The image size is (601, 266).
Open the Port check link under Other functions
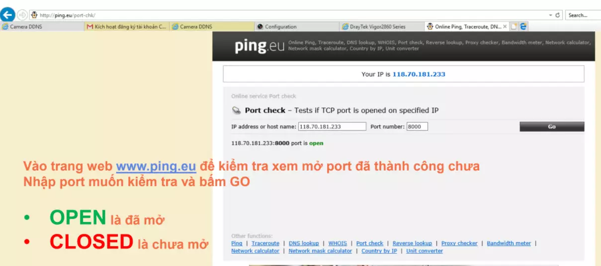point(370,243)
